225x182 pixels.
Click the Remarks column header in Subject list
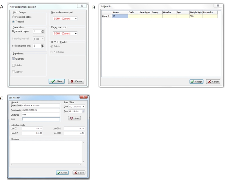point(210,12)
